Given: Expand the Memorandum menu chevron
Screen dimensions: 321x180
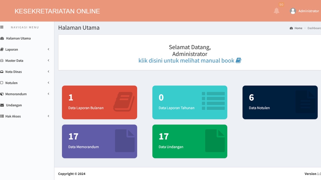Looking at the screenshot, I should pos(48,94).
